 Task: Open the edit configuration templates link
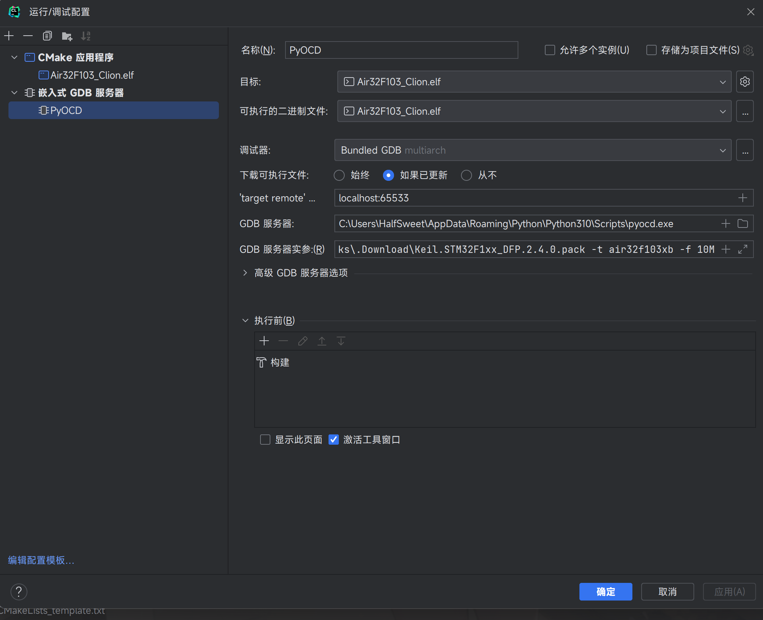click(41, 560)
